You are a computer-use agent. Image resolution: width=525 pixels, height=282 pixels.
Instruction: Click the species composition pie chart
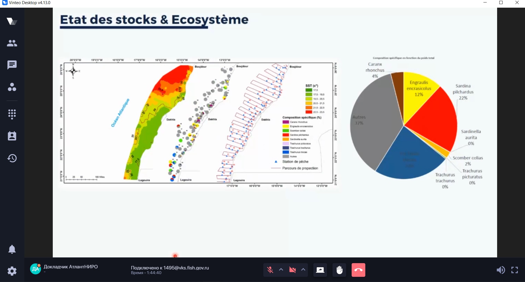click(404, 125)
